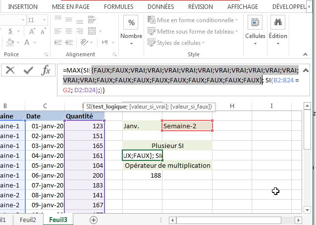Screen dimensions: 316x225
Task: Expand Mise en forme conditionnelle dropdown
Action: point(237,20)
